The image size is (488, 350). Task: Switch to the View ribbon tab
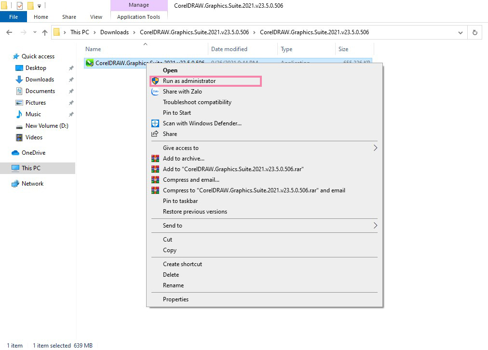click(96, 17)
